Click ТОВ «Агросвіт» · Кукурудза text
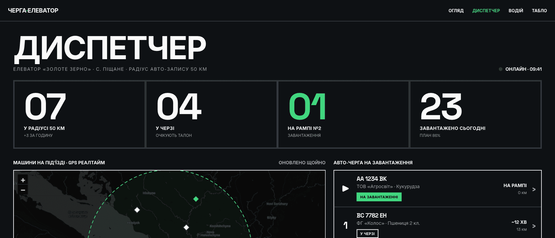Viewport: 555px width, 238px height. tap(388, 186)
